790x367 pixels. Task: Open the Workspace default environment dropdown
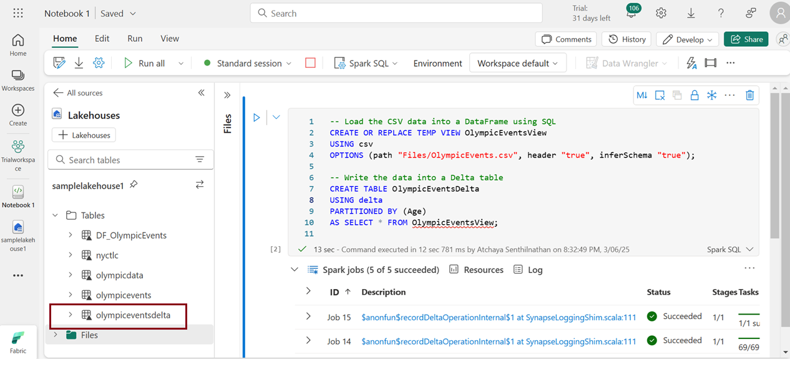click(x=517, y=63)
